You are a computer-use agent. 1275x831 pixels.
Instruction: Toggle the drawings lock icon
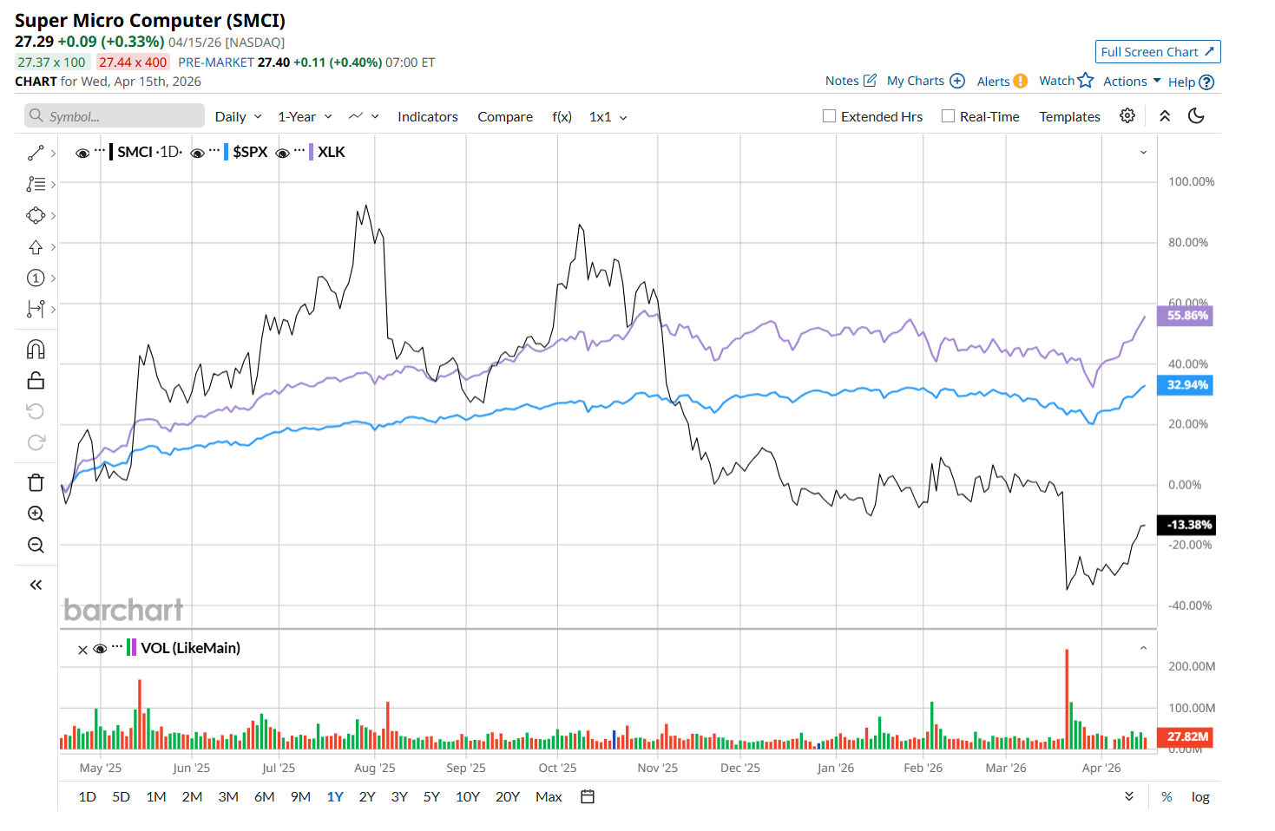coord(36,381)
